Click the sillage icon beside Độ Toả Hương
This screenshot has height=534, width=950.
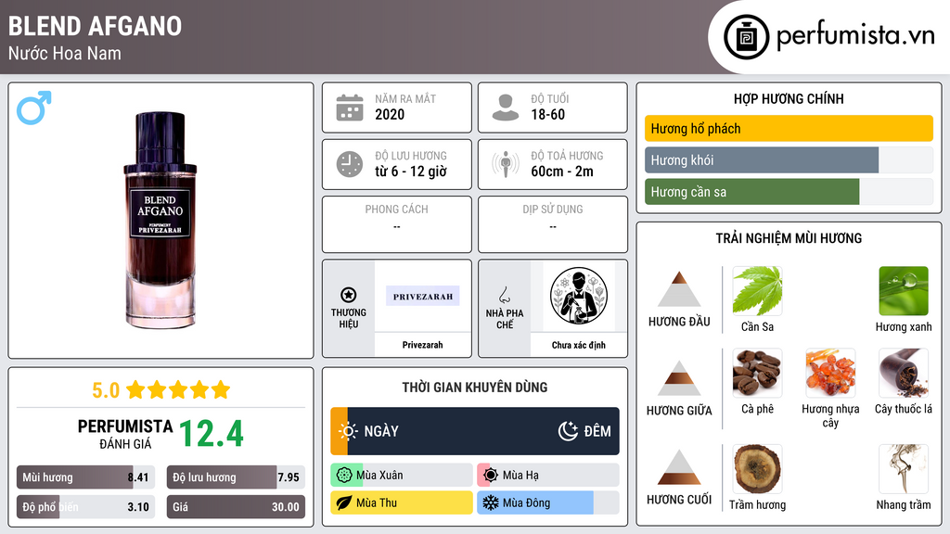(x=506, y=164)
